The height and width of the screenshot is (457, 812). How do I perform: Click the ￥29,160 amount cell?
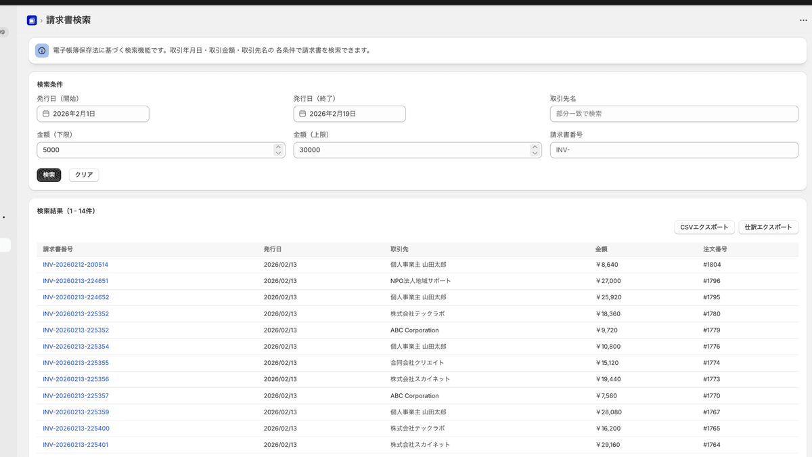coord(608,445)
